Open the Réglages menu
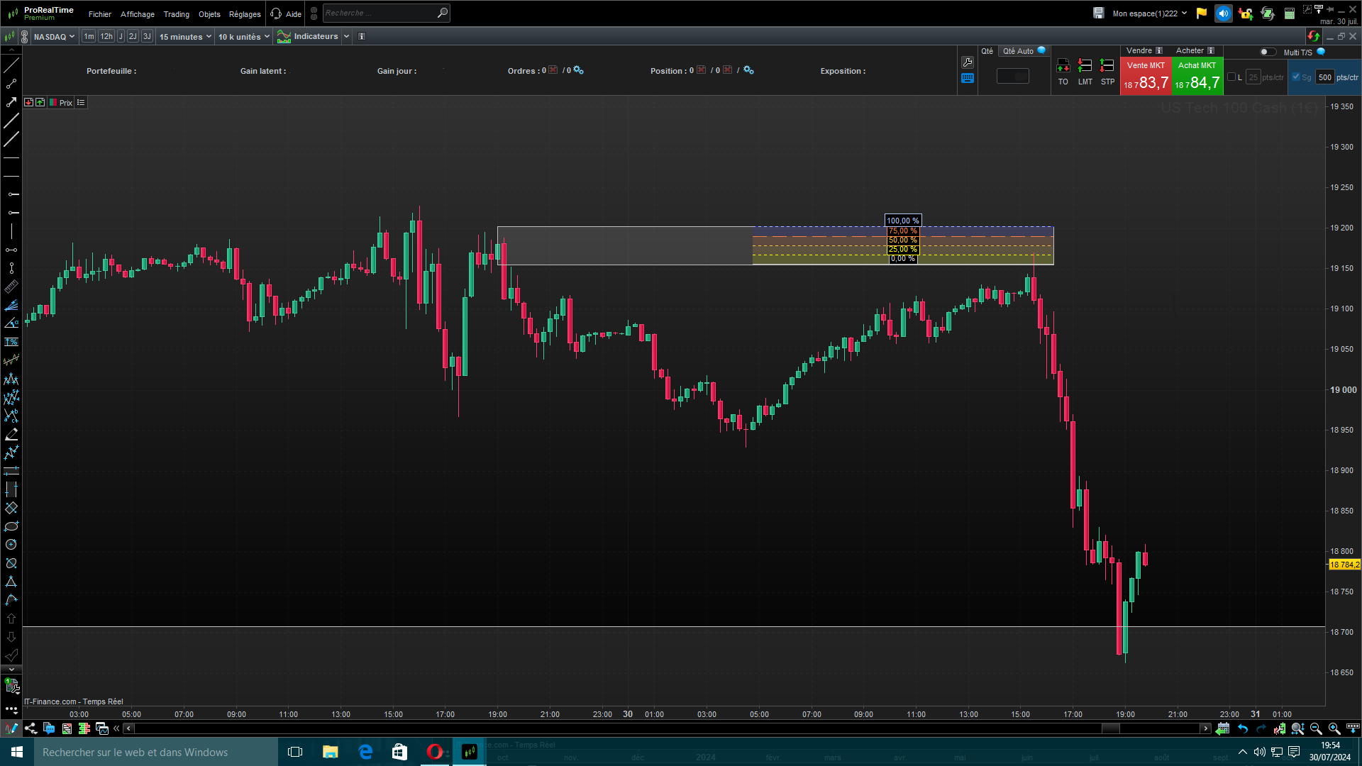The image size is (1362, 766). click(x=245, y=14)
